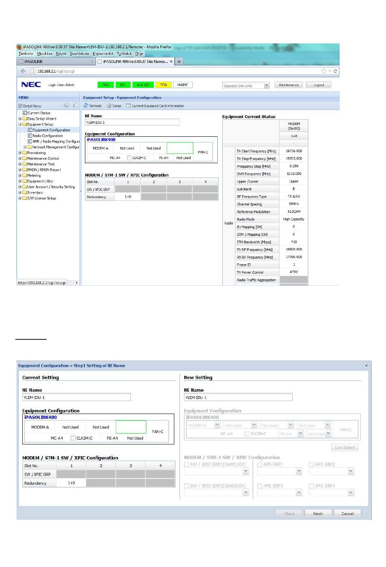Click the Auto Detect button
This screenshot has width=386, height=567.
pos(345,447)
